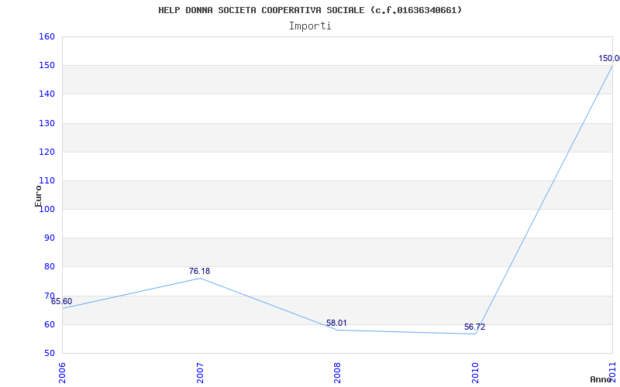Screen dimensions: 620x387
Task: Click the 80 y-axis tick label
Action: [50, 267]
